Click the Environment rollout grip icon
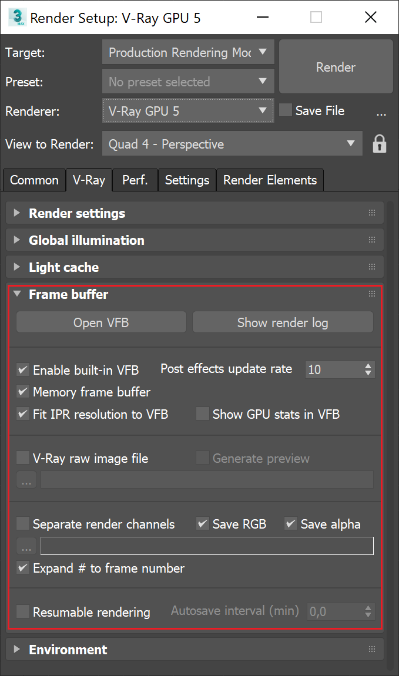 tap(371, 650)
